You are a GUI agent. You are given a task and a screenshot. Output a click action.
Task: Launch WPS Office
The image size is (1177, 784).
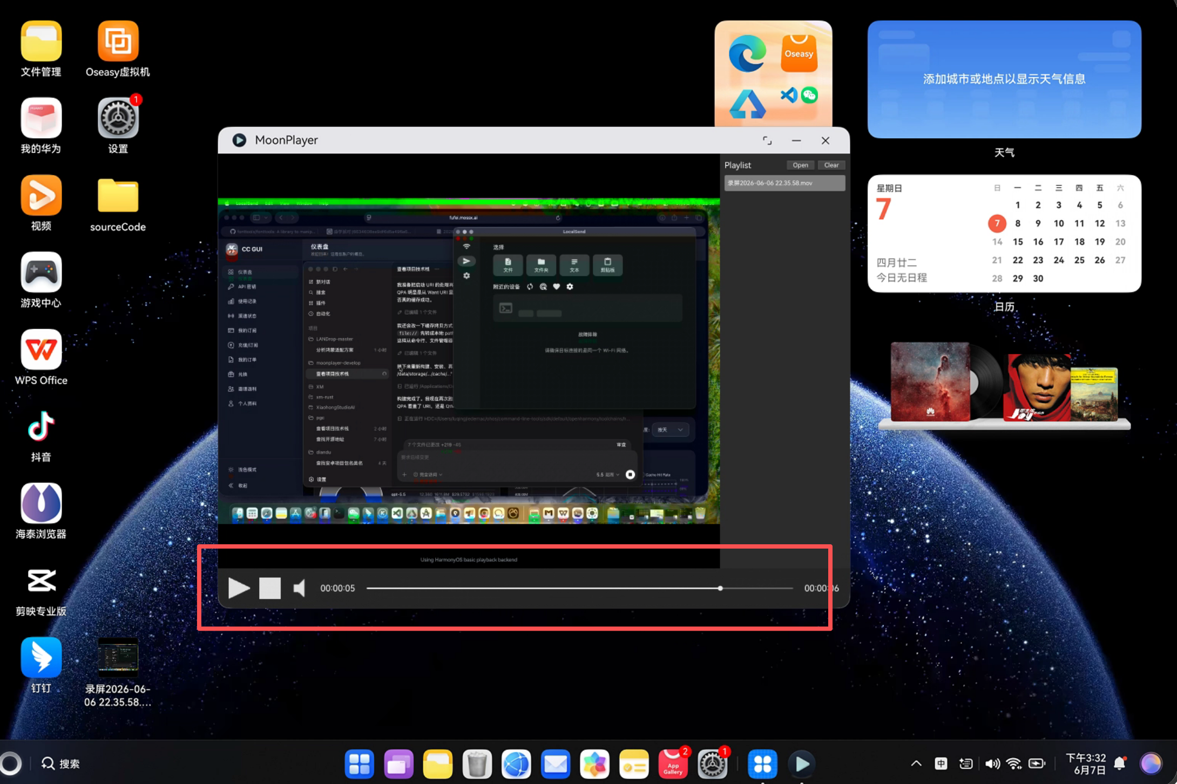tap(41, 357)
